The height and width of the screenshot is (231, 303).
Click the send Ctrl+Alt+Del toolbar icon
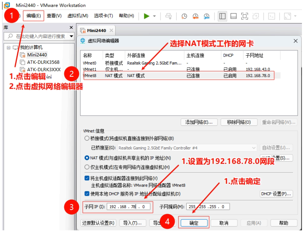point(168,16)
